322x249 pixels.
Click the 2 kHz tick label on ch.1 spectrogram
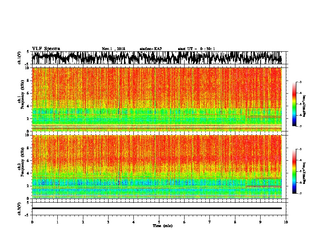point(29,119)
